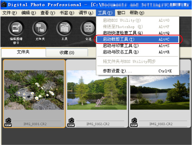Click the 编辑图像窗口 toolbar icon
The height and width of the screenshot is (145, 192).
[x=16, y=29]
